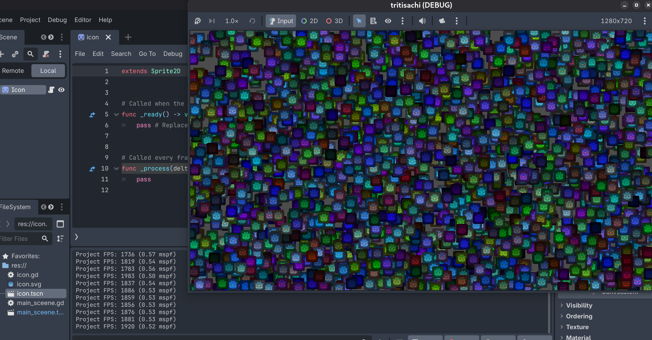The image size is (652, 340).
Task: Reset the game speed with the undo-arrow icon
Action: [x=252, y=21]
